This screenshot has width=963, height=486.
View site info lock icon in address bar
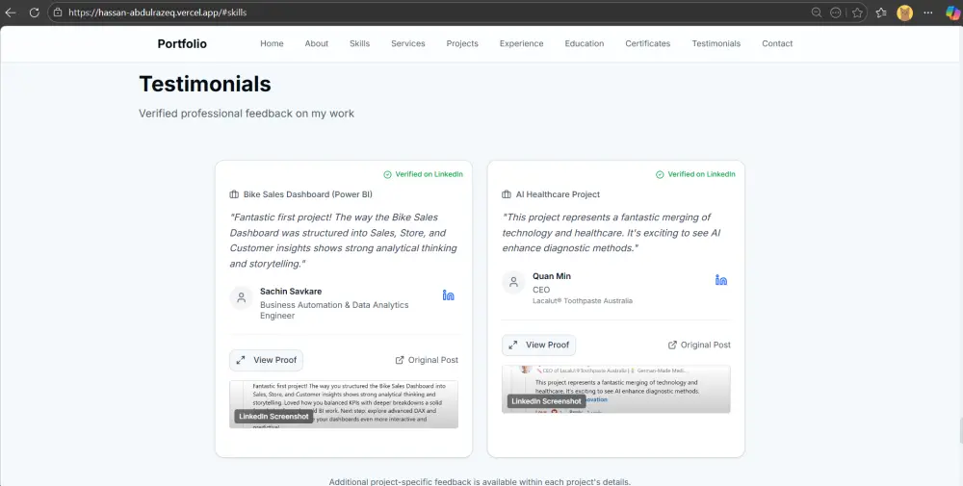[x=58, y=13]
